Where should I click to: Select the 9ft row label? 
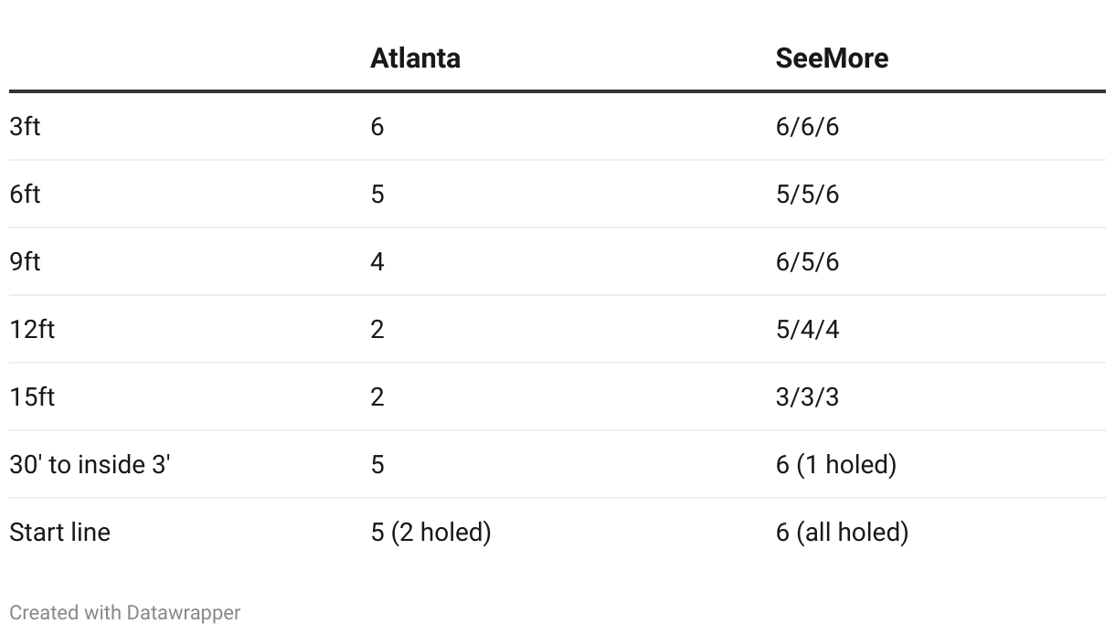click(26, 261)
